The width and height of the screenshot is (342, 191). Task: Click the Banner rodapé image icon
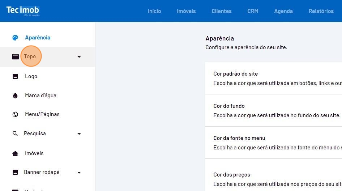point(15,172)
